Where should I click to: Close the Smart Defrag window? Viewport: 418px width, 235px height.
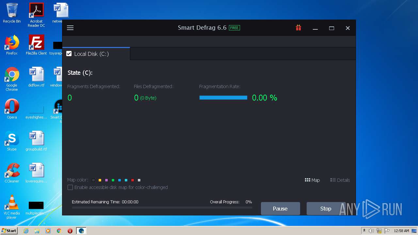point(348,28)
